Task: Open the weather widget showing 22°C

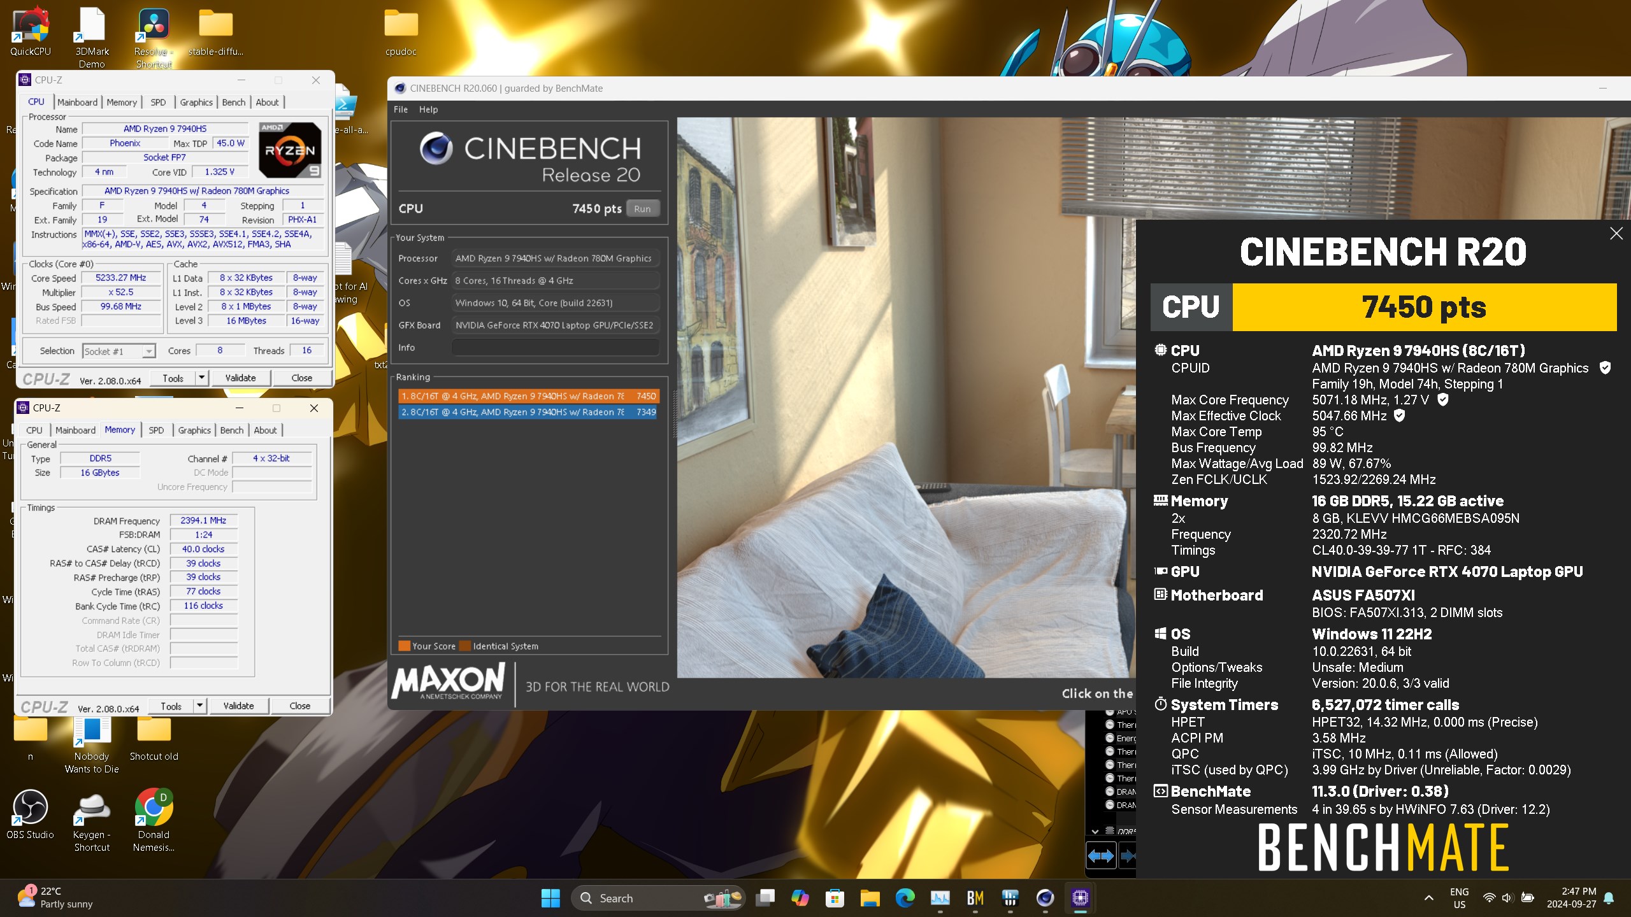Action: click(54, 898)
